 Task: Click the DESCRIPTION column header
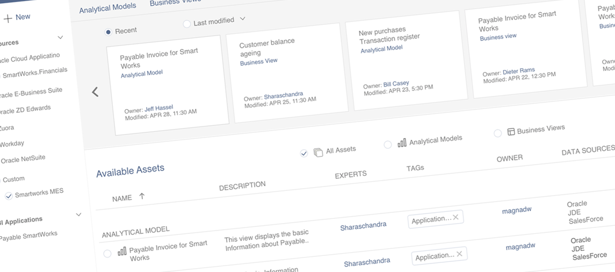242,186
